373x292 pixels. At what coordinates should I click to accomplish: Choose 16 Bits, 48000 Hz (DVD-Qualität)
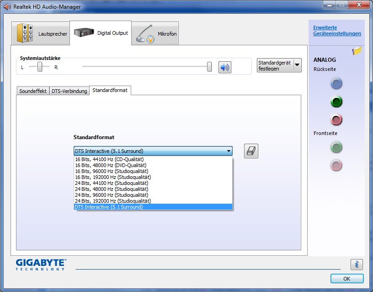coord(153,165)
